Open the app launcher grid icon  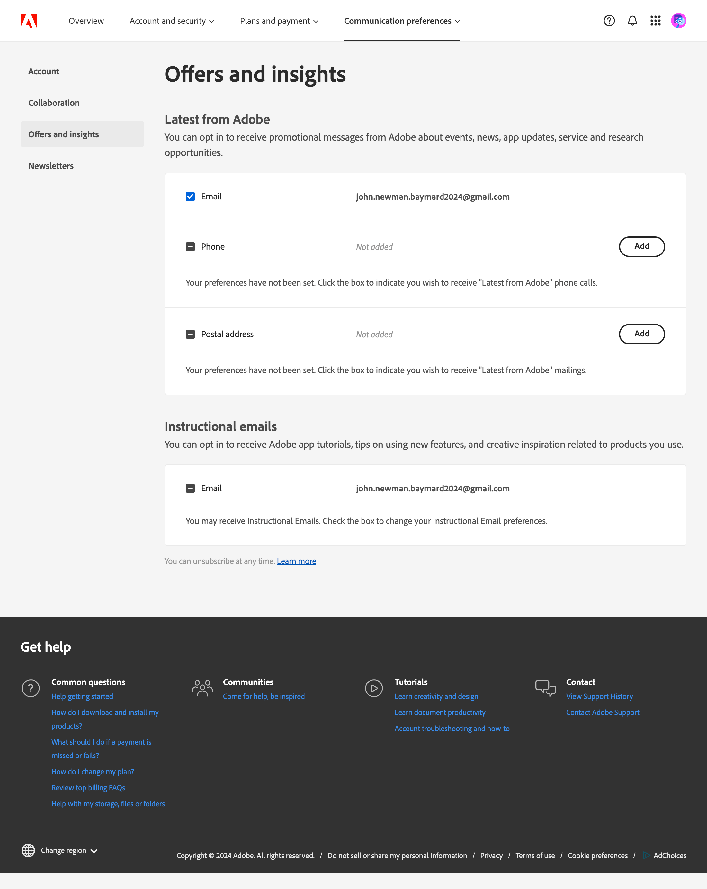click(655, 21)
